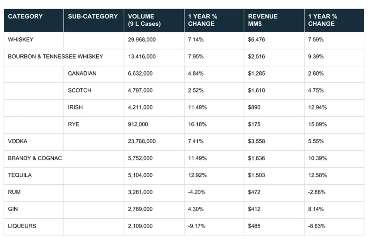Select the RYE sub-category cell
This screenshot has width=368, height=245.
tap(74, 124)
